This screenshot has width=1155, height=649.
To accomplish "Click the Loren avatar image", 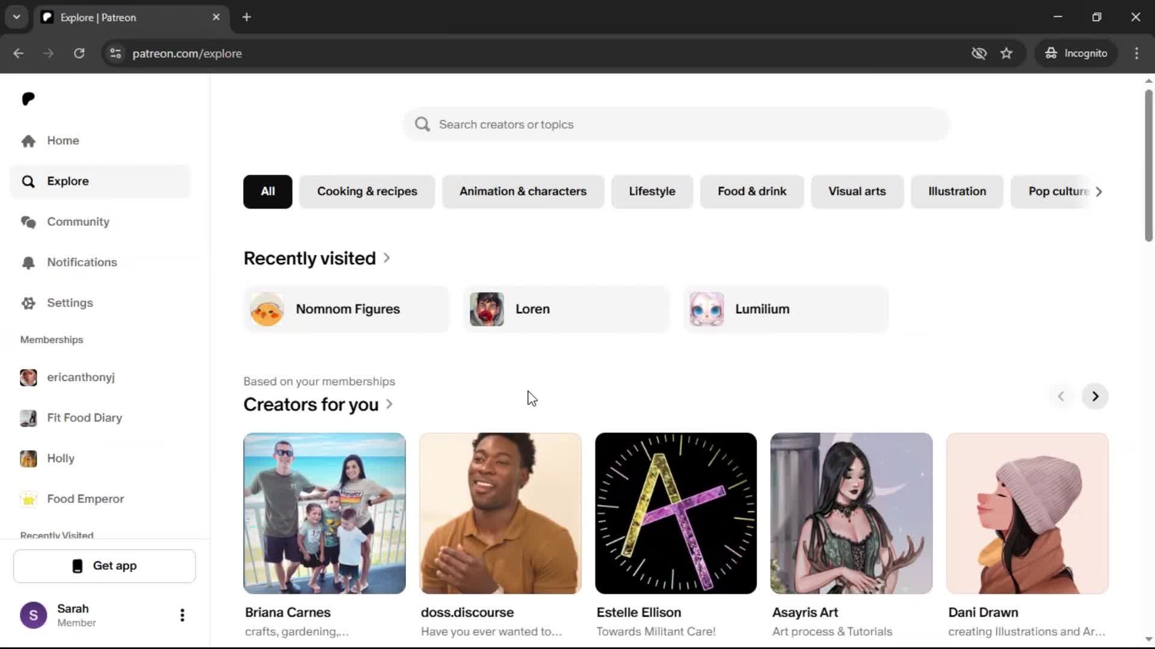I will [487, 309].
